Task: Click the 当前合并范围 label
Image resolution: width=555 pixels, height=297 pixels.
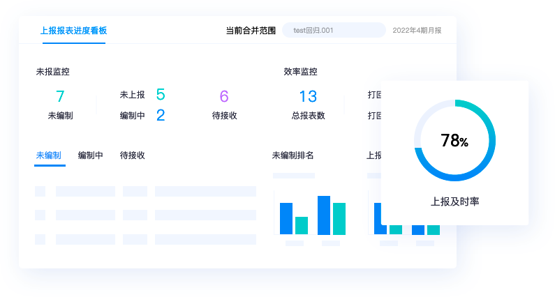Action: tap(251, 31)
